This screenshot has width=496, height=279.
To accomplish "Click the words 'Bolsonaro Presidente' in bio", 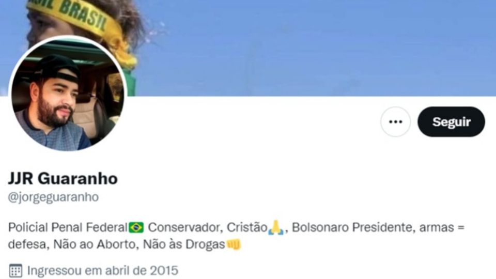I will tap(352, 227).
